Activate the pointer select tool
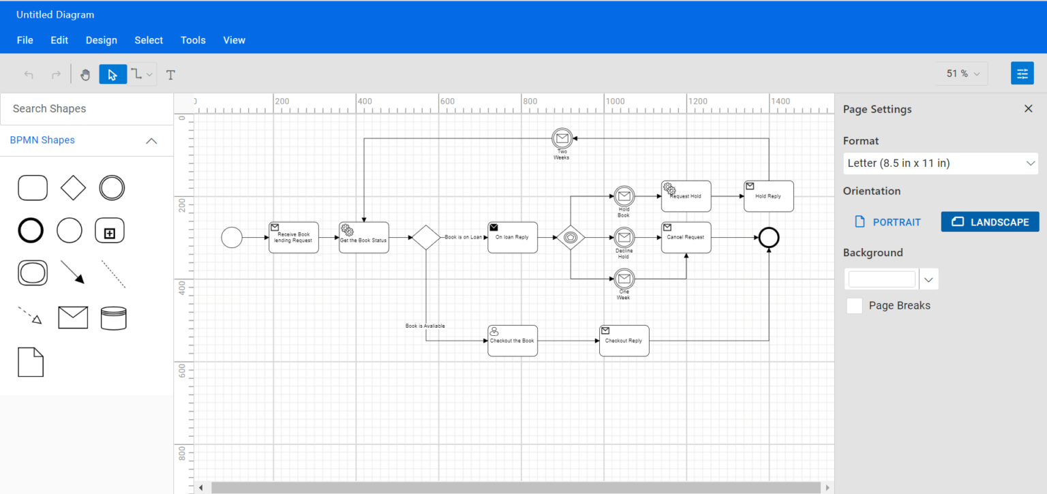1047x494 pixels. [x=113, y=74]
